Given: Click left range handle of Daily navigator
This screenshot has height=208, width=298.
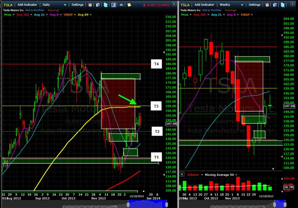Looking at the screenshot, I should click(128, 205).
